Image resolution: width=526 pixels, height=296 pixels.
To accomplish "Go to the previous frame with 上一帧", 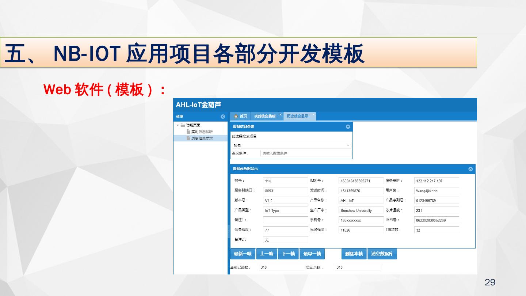I will coord(267,254).
